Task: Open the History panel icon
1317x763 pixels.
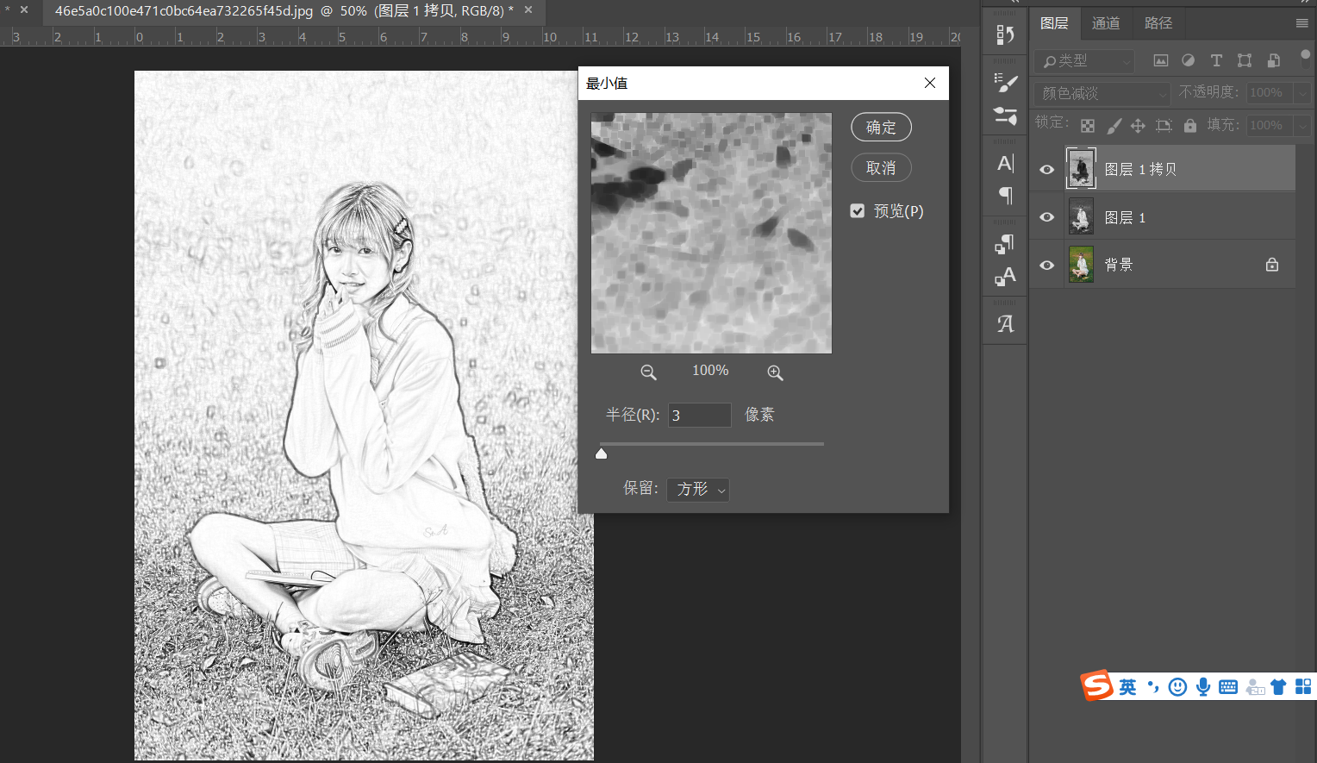Action: 1005,34
